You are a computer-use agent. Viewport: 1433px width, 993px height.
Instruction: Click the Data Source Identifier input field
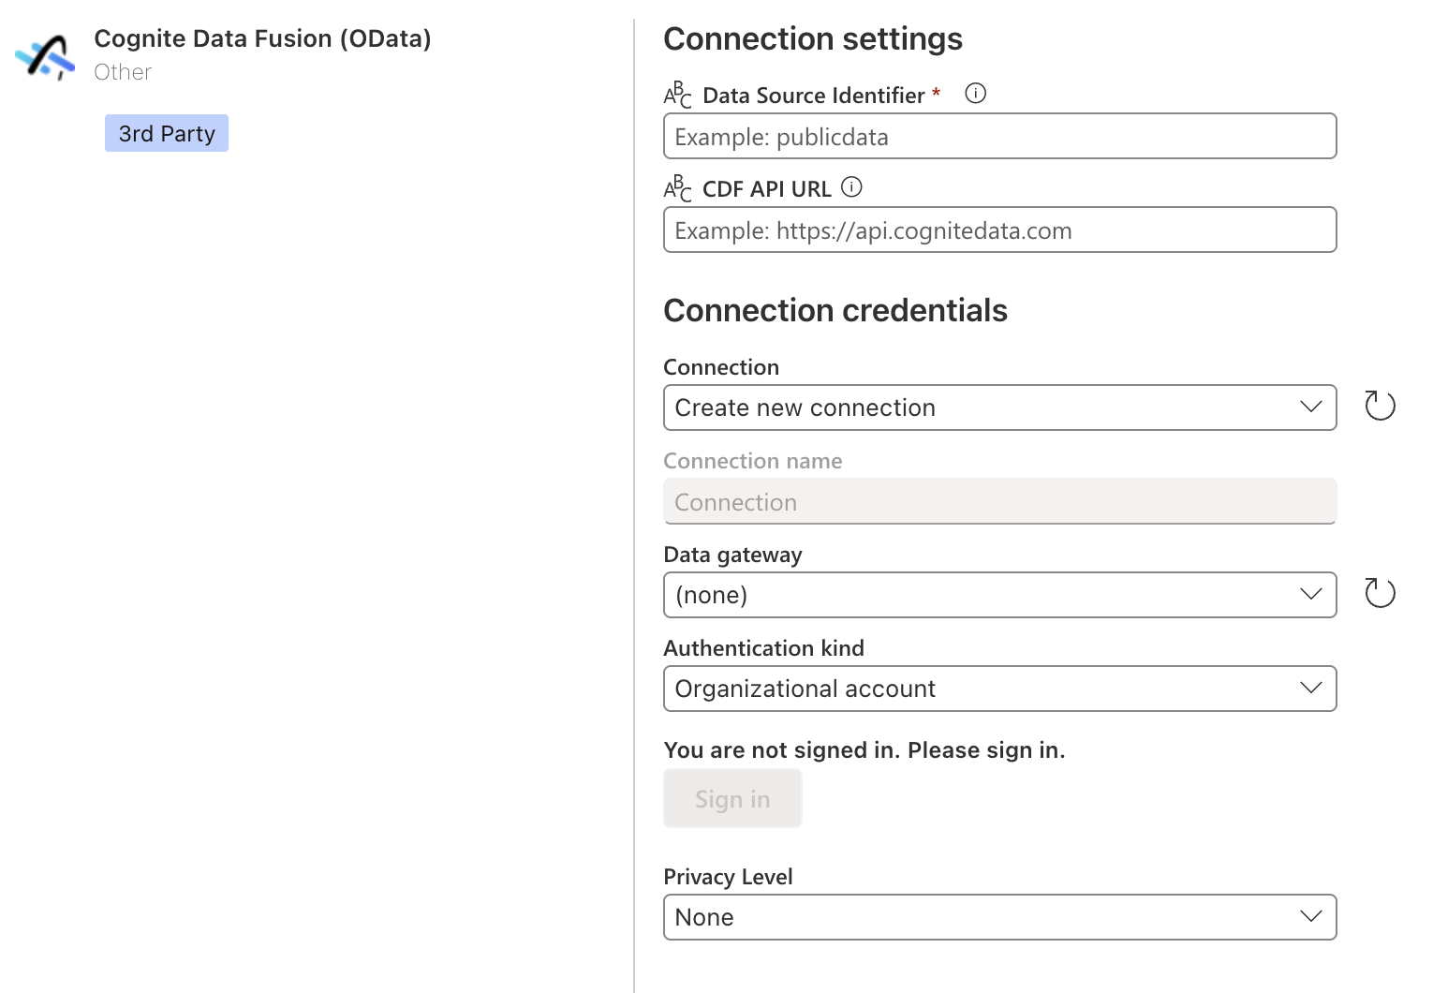click(x=999, y=136)
